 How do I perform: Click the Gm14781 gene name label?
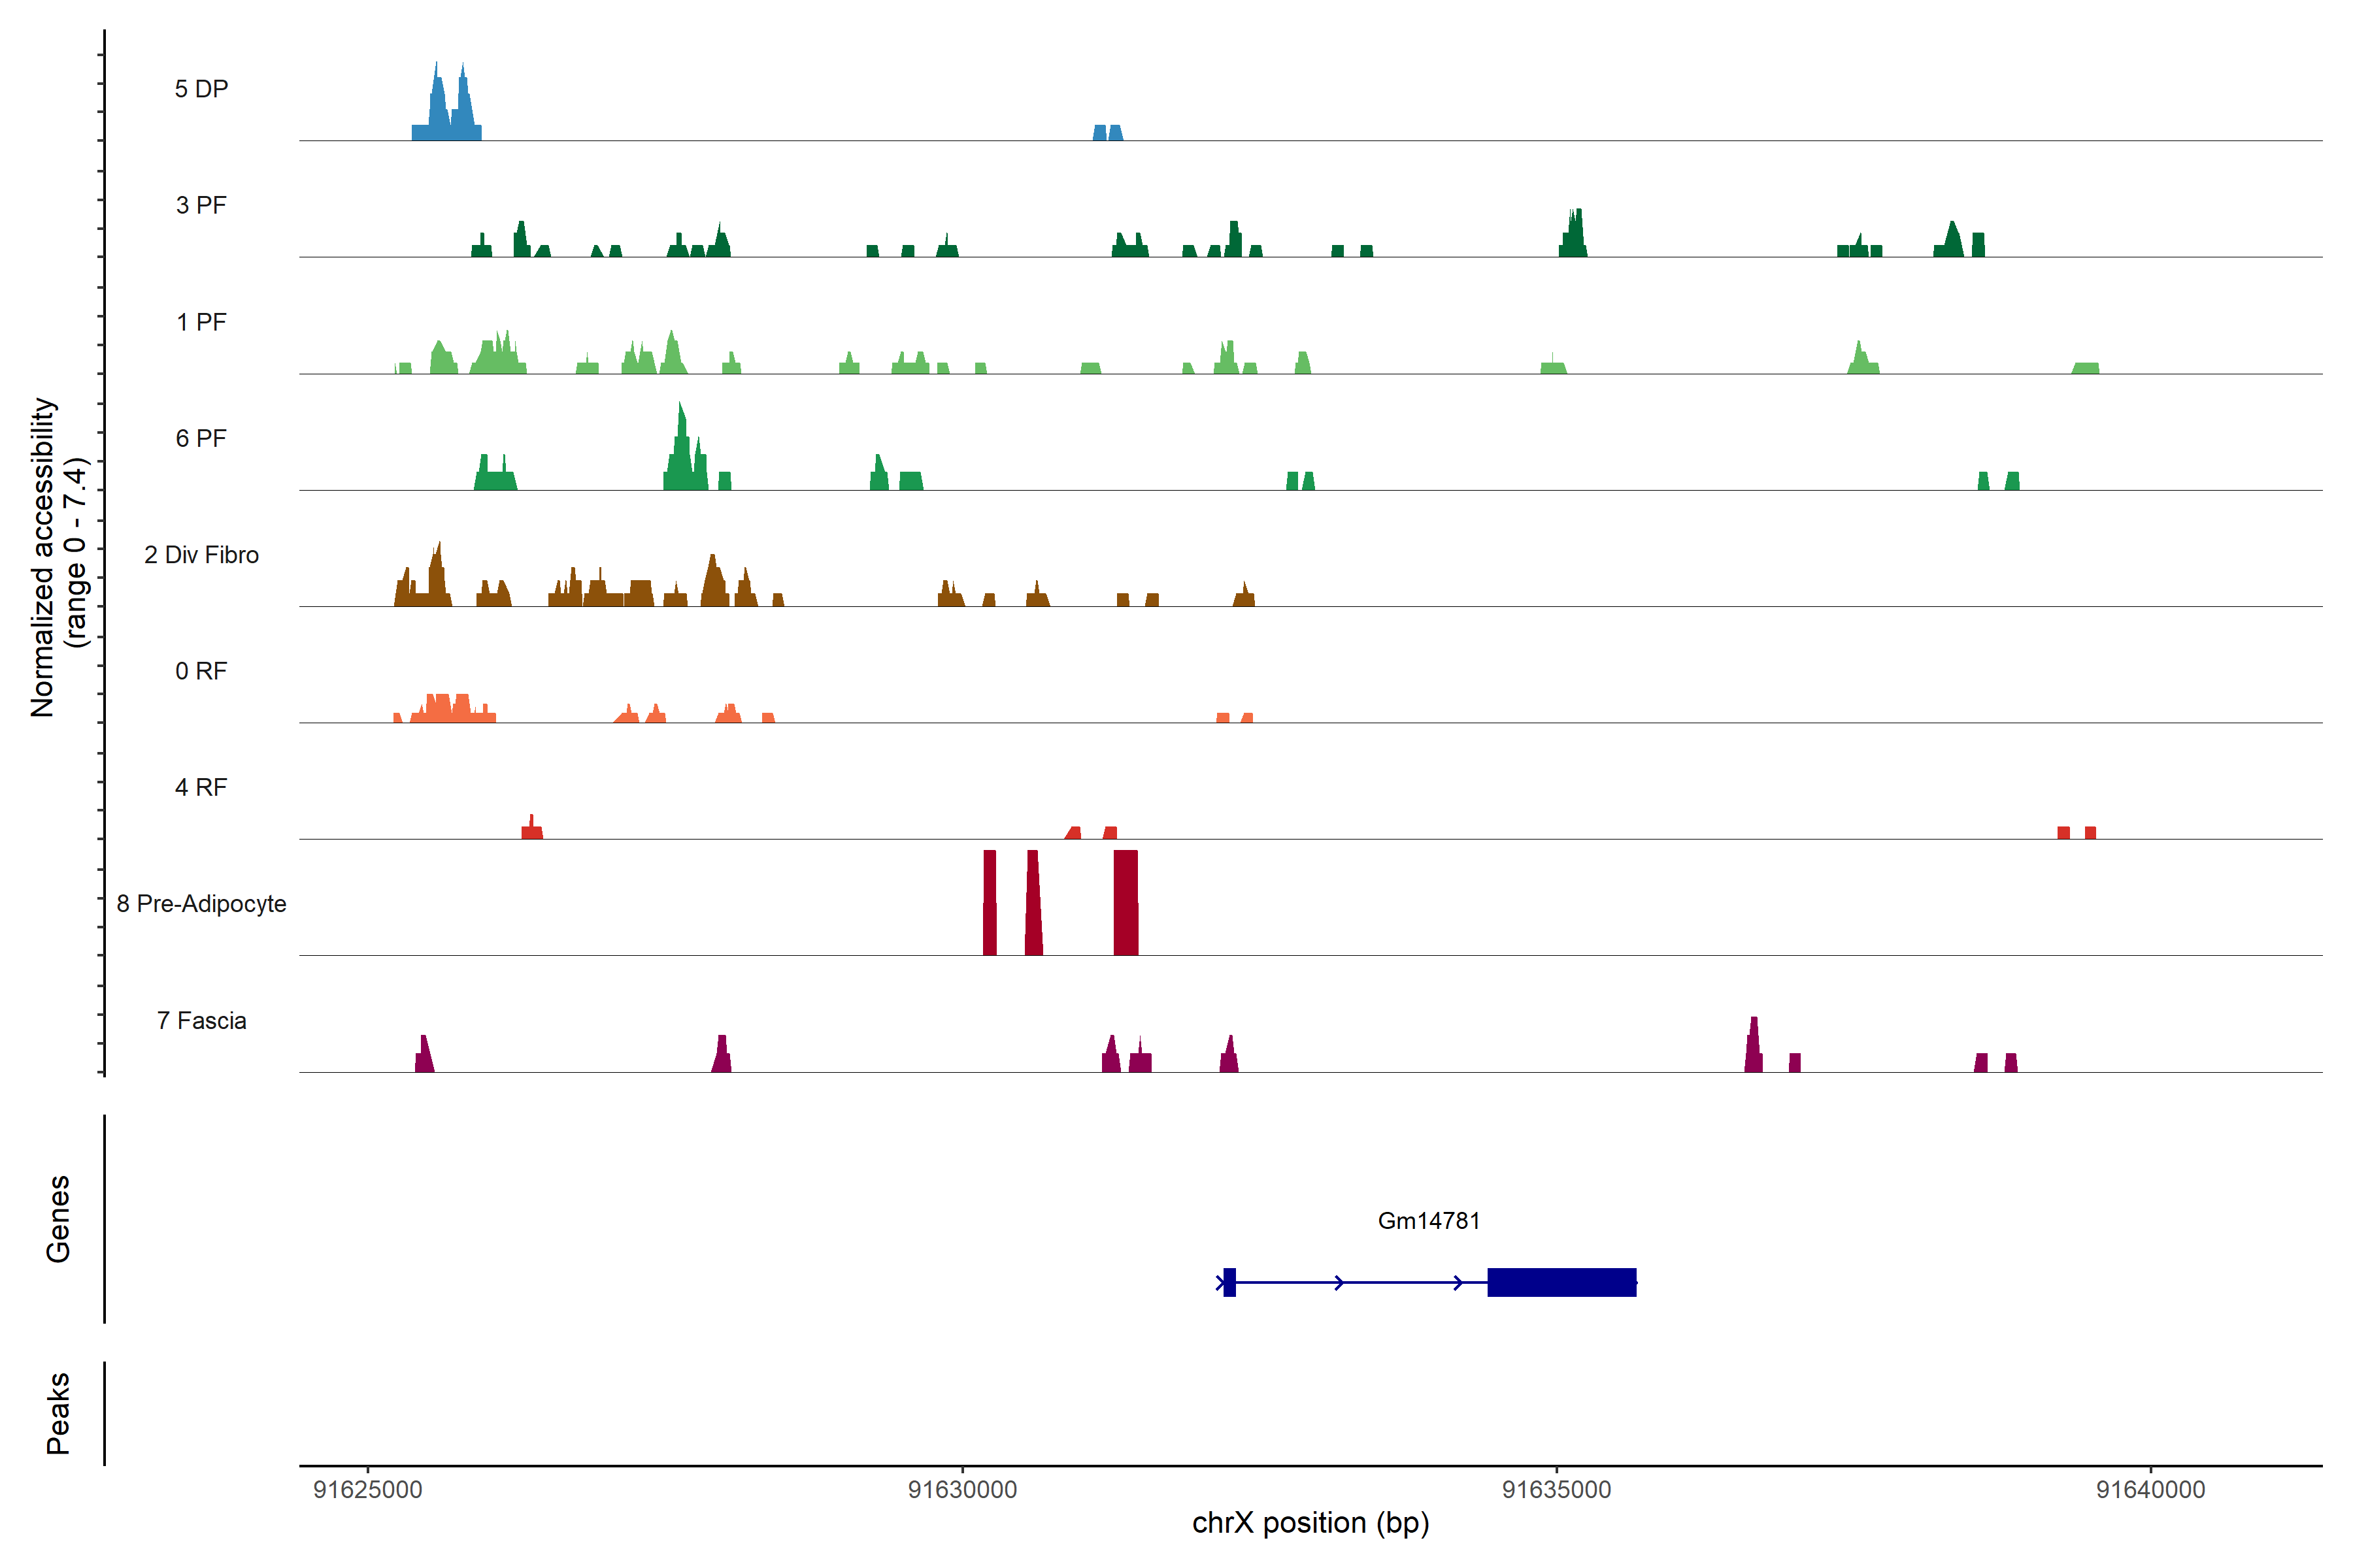tap(1429, 1221)
